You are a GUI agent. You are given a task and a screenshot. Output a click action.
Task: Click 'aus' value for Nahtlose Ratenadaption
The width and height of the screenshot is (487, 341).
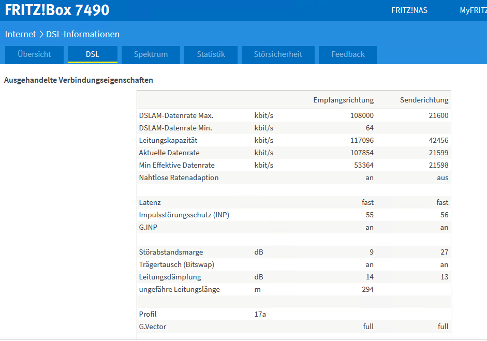tap(442, 178)
